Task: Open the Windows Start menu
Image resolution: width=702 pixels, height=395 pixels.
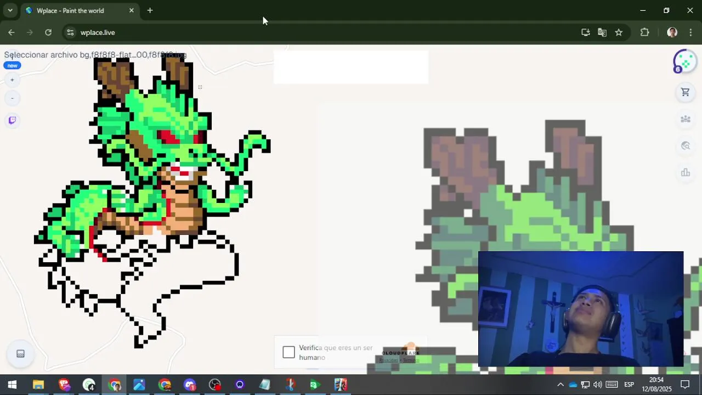Action: pyautogui.click(x=12, y=385)
